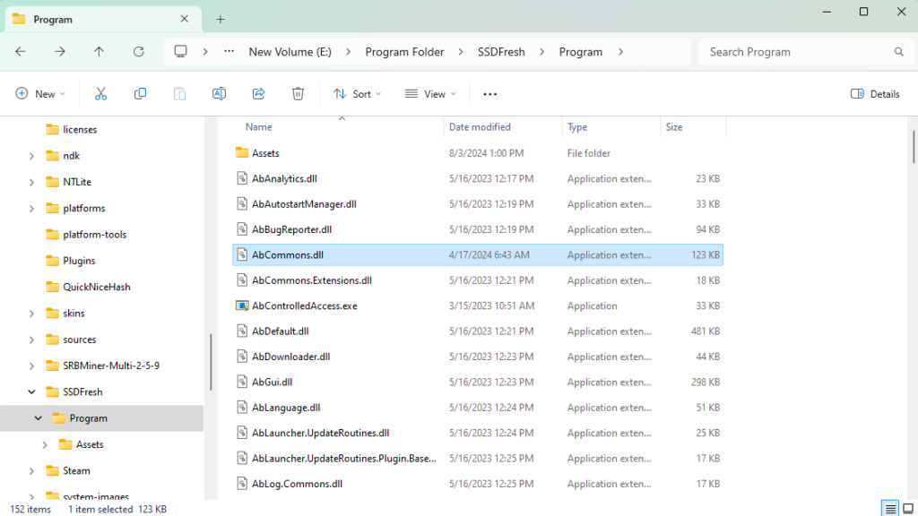Go up one directory level

99,52
